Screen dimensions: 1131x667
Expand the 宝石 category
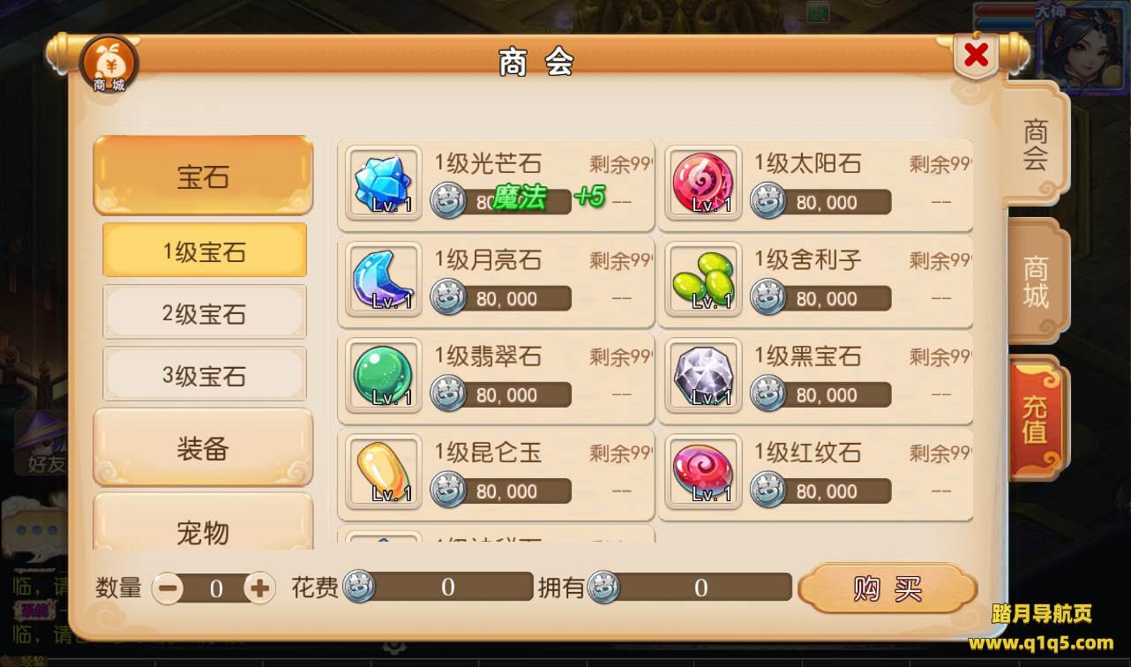pos(203,176)
